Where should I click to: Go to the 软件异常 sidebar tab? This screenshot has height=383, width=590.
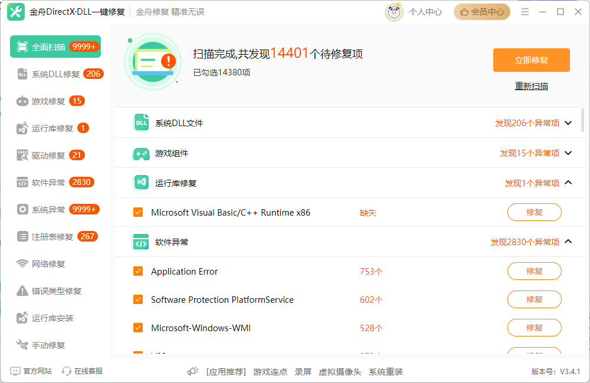click(x=55, y=182)
